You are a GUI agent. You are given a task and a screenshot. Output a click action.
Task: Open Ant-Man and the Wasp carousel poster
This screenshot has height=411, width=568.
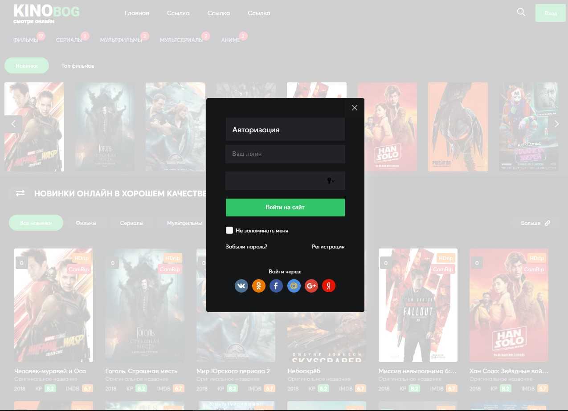pyautogui.click(x=34, y=127)
